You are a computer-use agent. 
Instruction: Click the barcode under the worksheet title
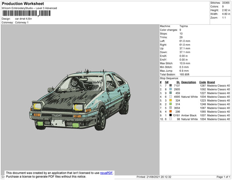26,13
